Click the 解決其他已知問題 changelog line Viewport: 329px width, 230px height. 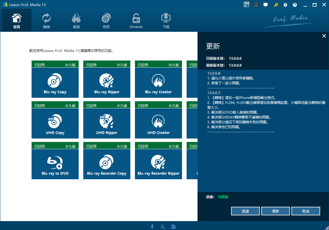tap(224, 127)
